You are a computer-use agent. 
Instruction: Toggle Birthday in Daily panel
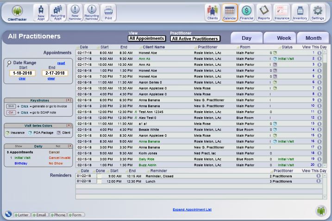click(21, 164)
